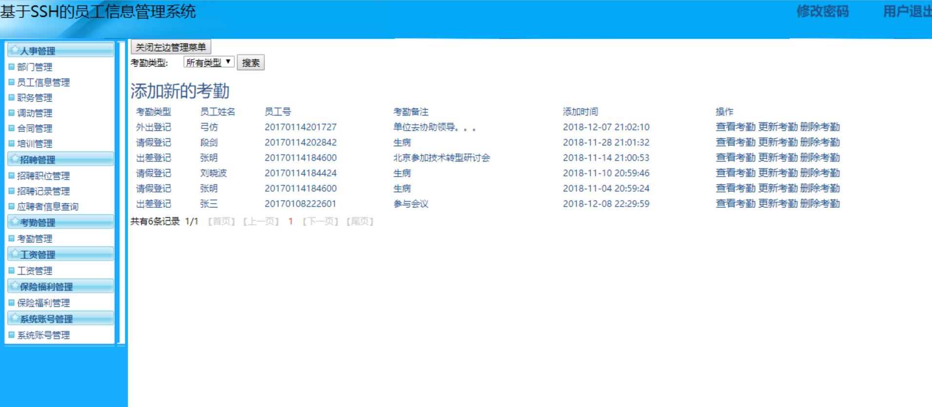This screenshot has height=407, width=932.
Task: Update attendance record for 段剑
Action: [x=778, y=142]
